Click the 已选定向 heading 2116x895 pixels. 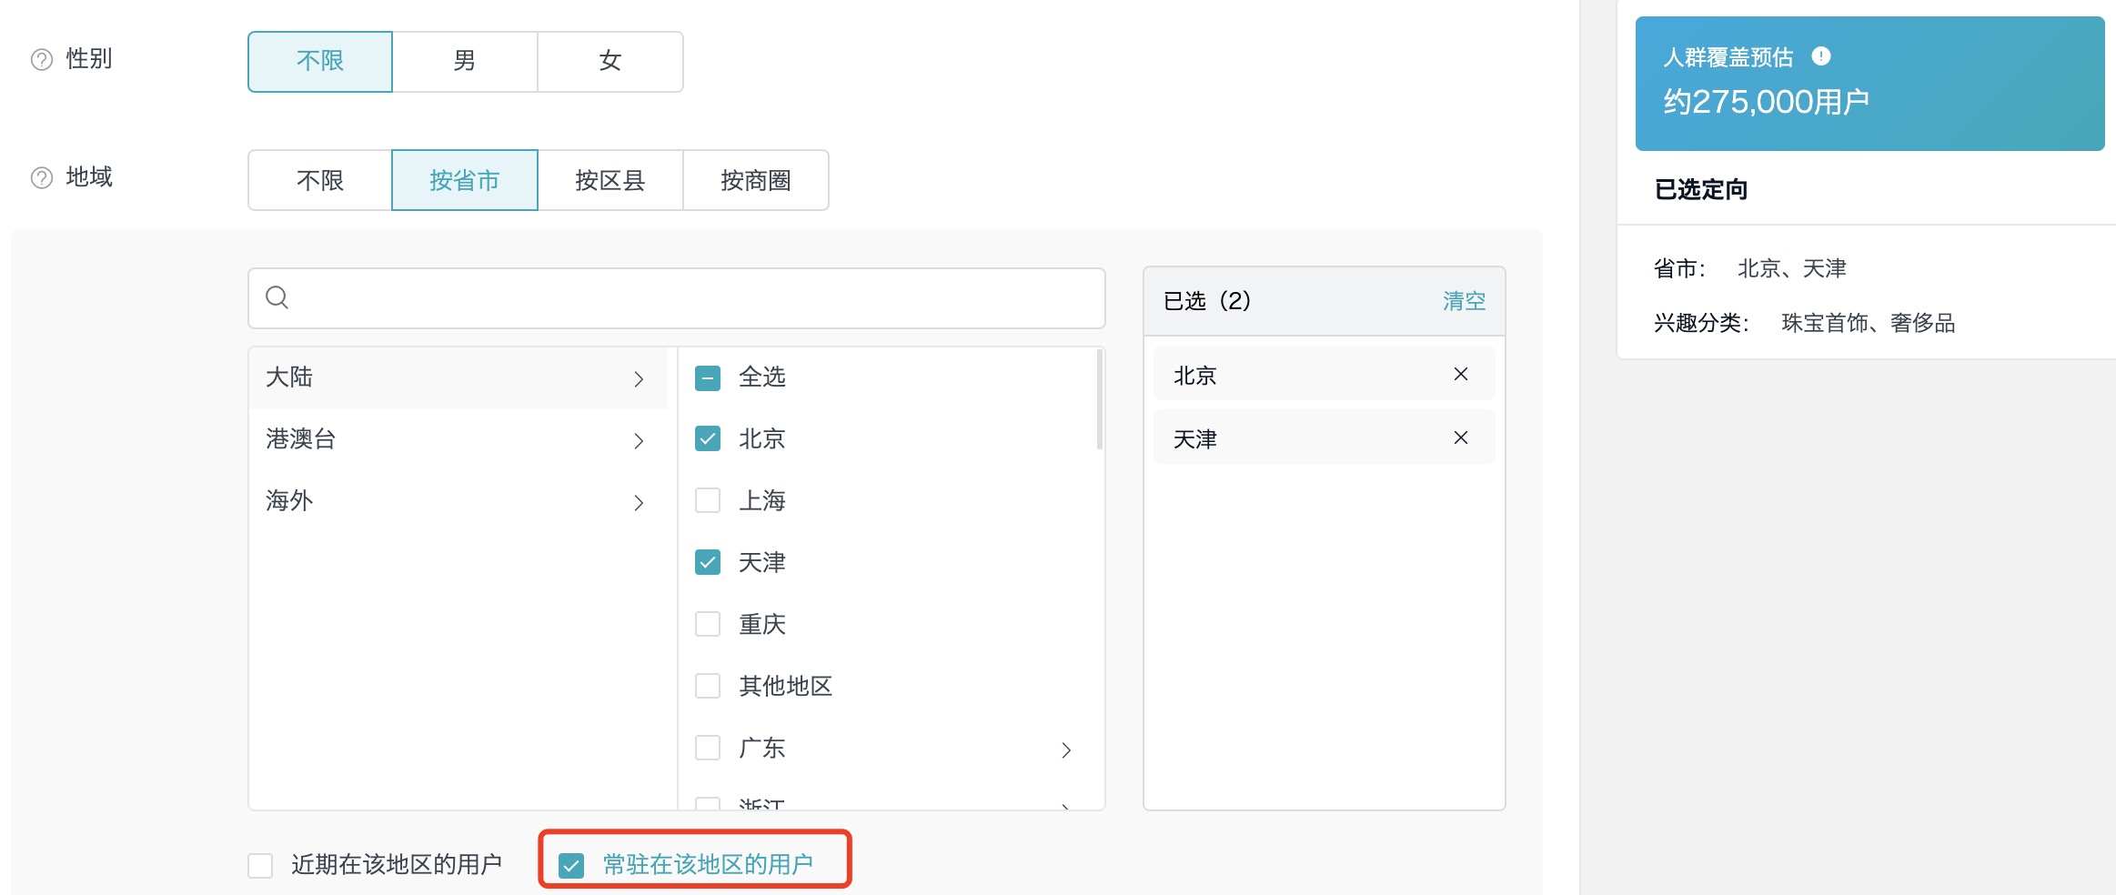1700,189
